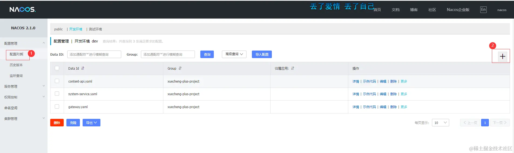Open 详情 for content-api.yaml
Screen dimensions: 514x153
point(356,81)
